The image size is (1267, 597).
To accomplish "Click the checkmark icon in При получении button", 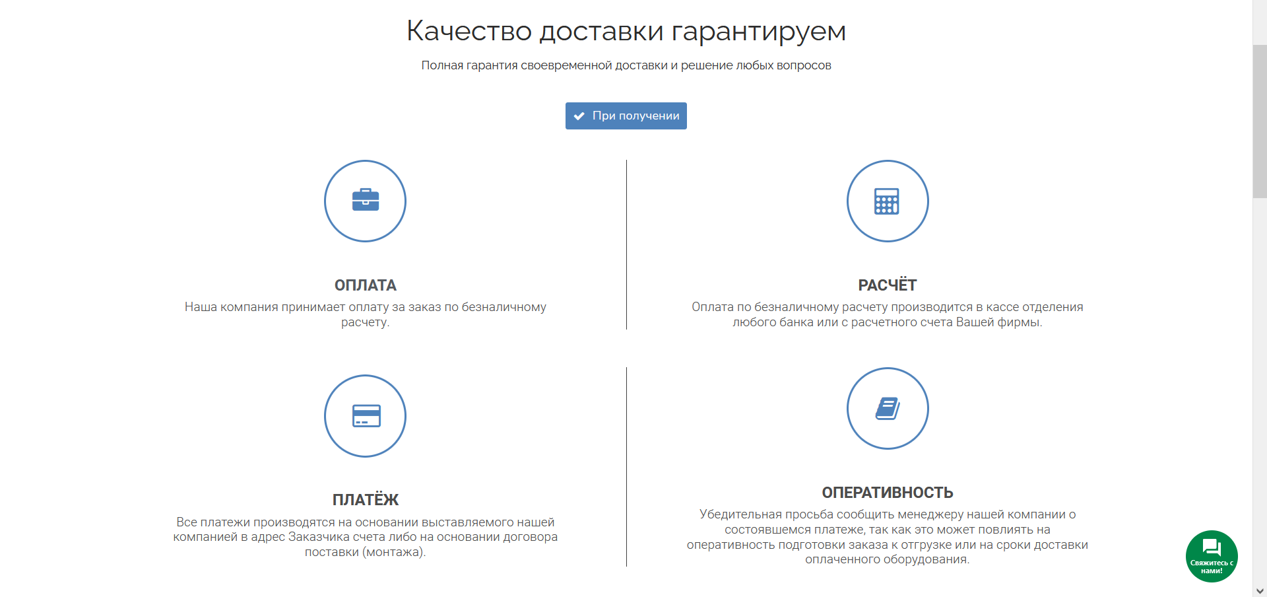I will [579, 116].
